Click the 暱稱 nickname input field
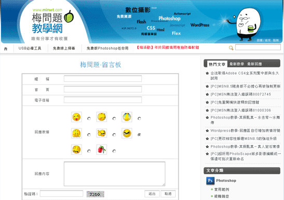Screen dimensions: 284x200 tap(103, 79)
